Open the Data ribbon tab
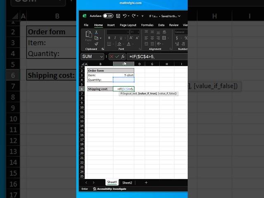Image resolution: width=264 pixels, height=198 pixels. tap(161, 25)
